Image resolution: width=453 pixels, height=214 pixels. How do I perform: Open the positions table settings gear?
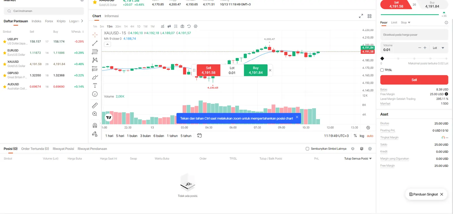point(370,149)
